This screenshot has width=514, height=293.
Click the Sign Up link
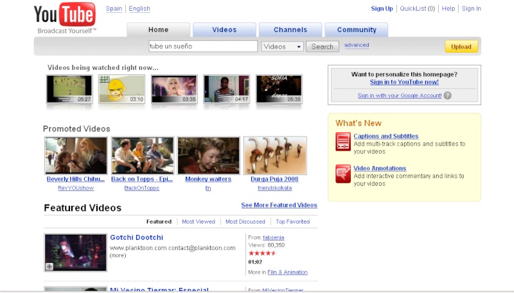click(382, 9)
